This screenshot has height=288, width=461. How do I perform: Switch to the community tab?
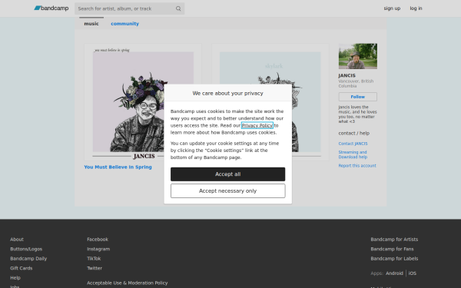click(124, 24)
